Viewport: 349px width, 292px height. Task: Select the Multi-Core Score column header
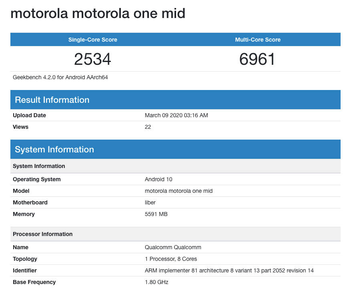tap(258, 40)
